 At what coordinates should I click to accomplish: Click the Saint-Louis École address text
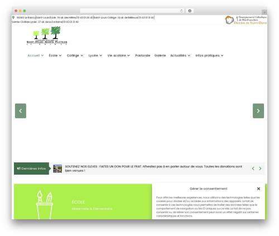tap(65, 17)
